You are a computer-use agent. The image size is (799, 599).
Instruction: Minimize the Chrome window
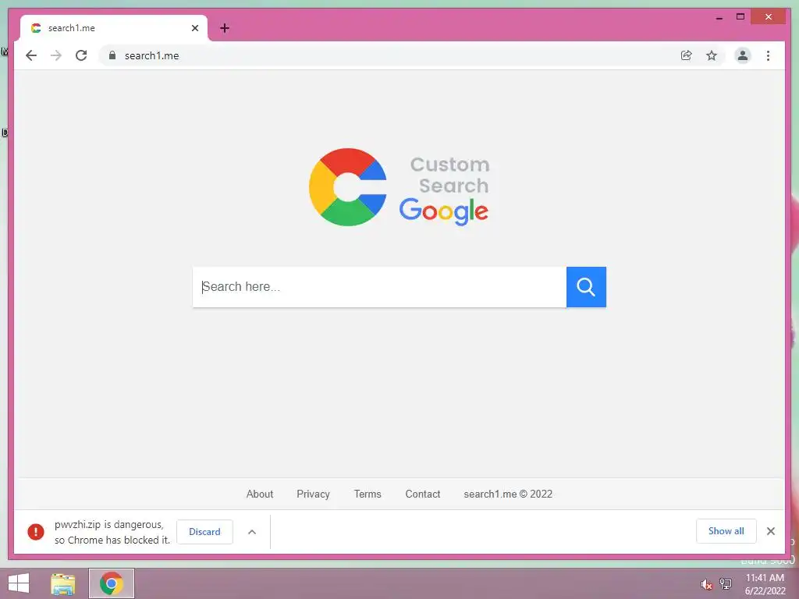(719, 17)
